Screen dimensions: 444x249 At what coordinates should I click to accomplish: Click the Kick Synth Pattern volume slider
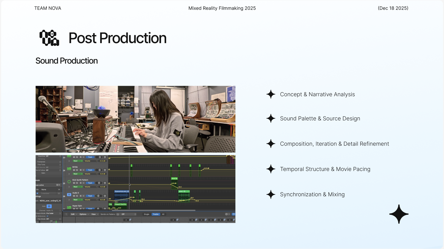coord(99,183)
